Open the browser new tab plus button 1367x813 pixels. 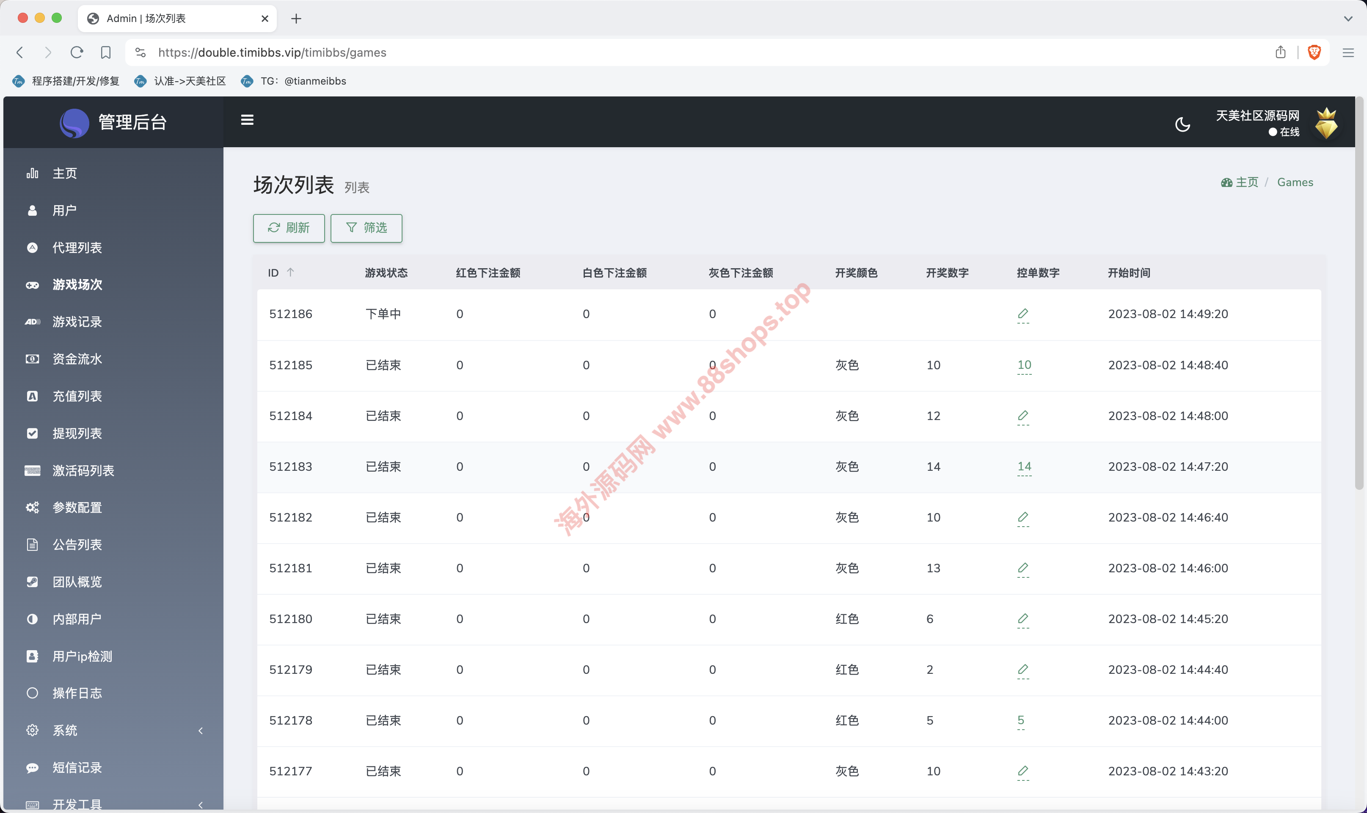tap(296, 19)
